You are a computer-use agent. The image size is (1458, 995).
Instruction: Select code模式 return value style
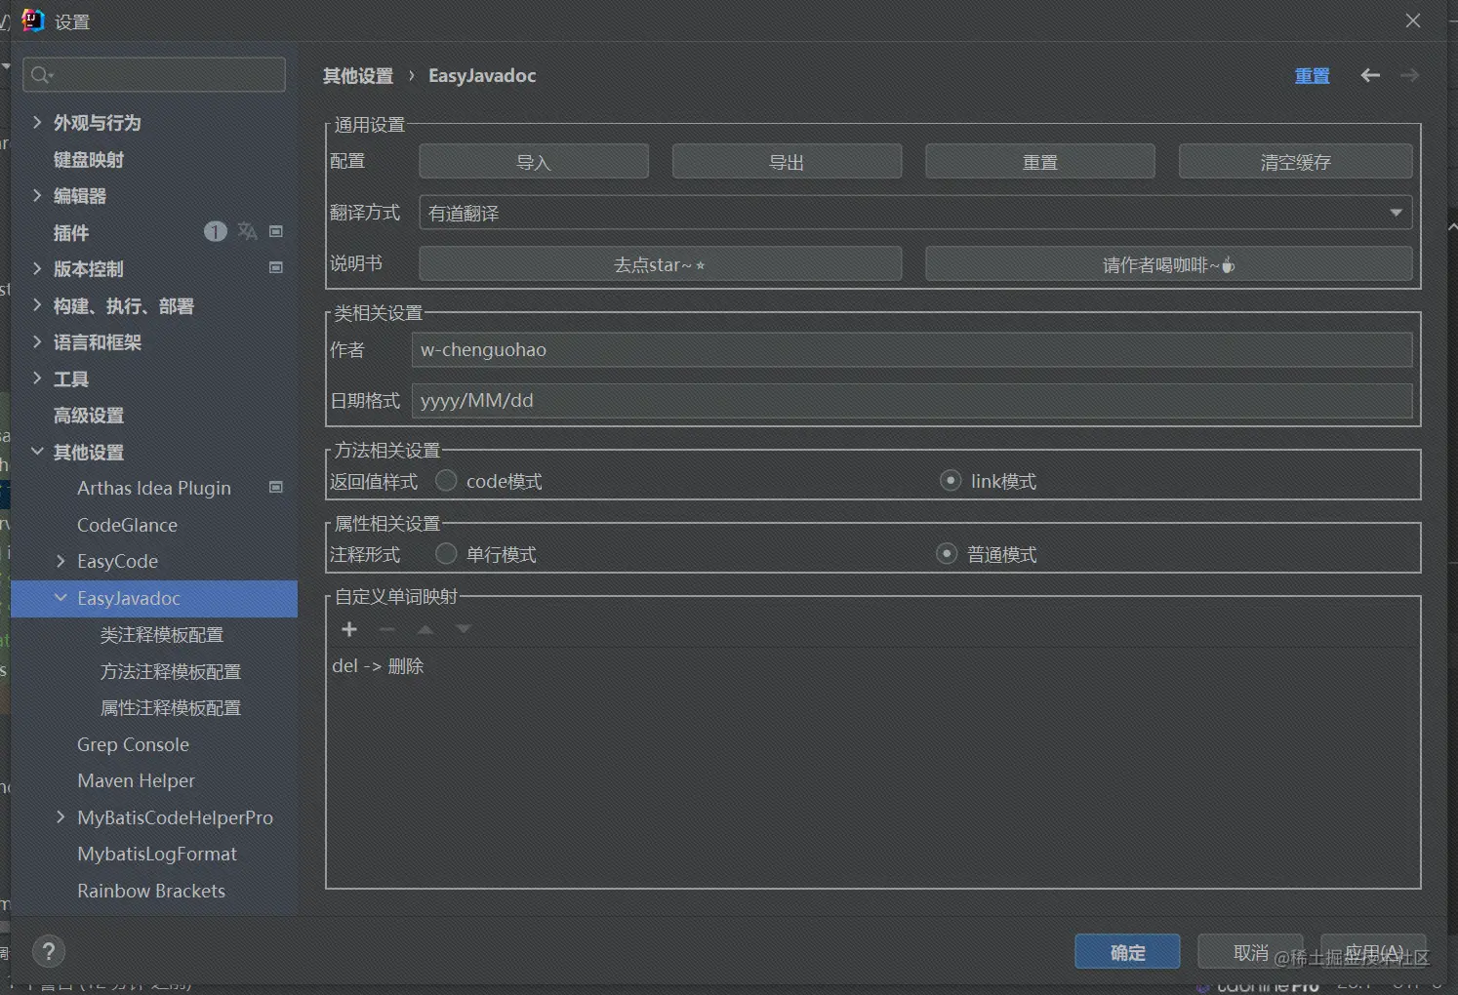coord(446,481)
